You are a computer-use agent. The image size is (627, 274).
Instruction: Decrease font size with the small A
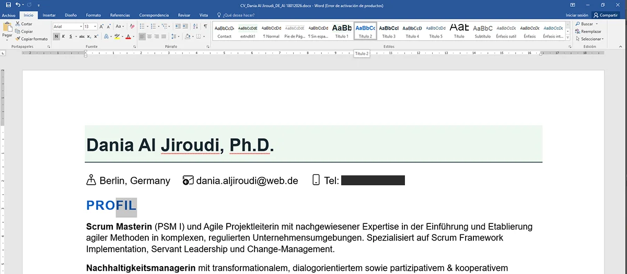point(109,26)
